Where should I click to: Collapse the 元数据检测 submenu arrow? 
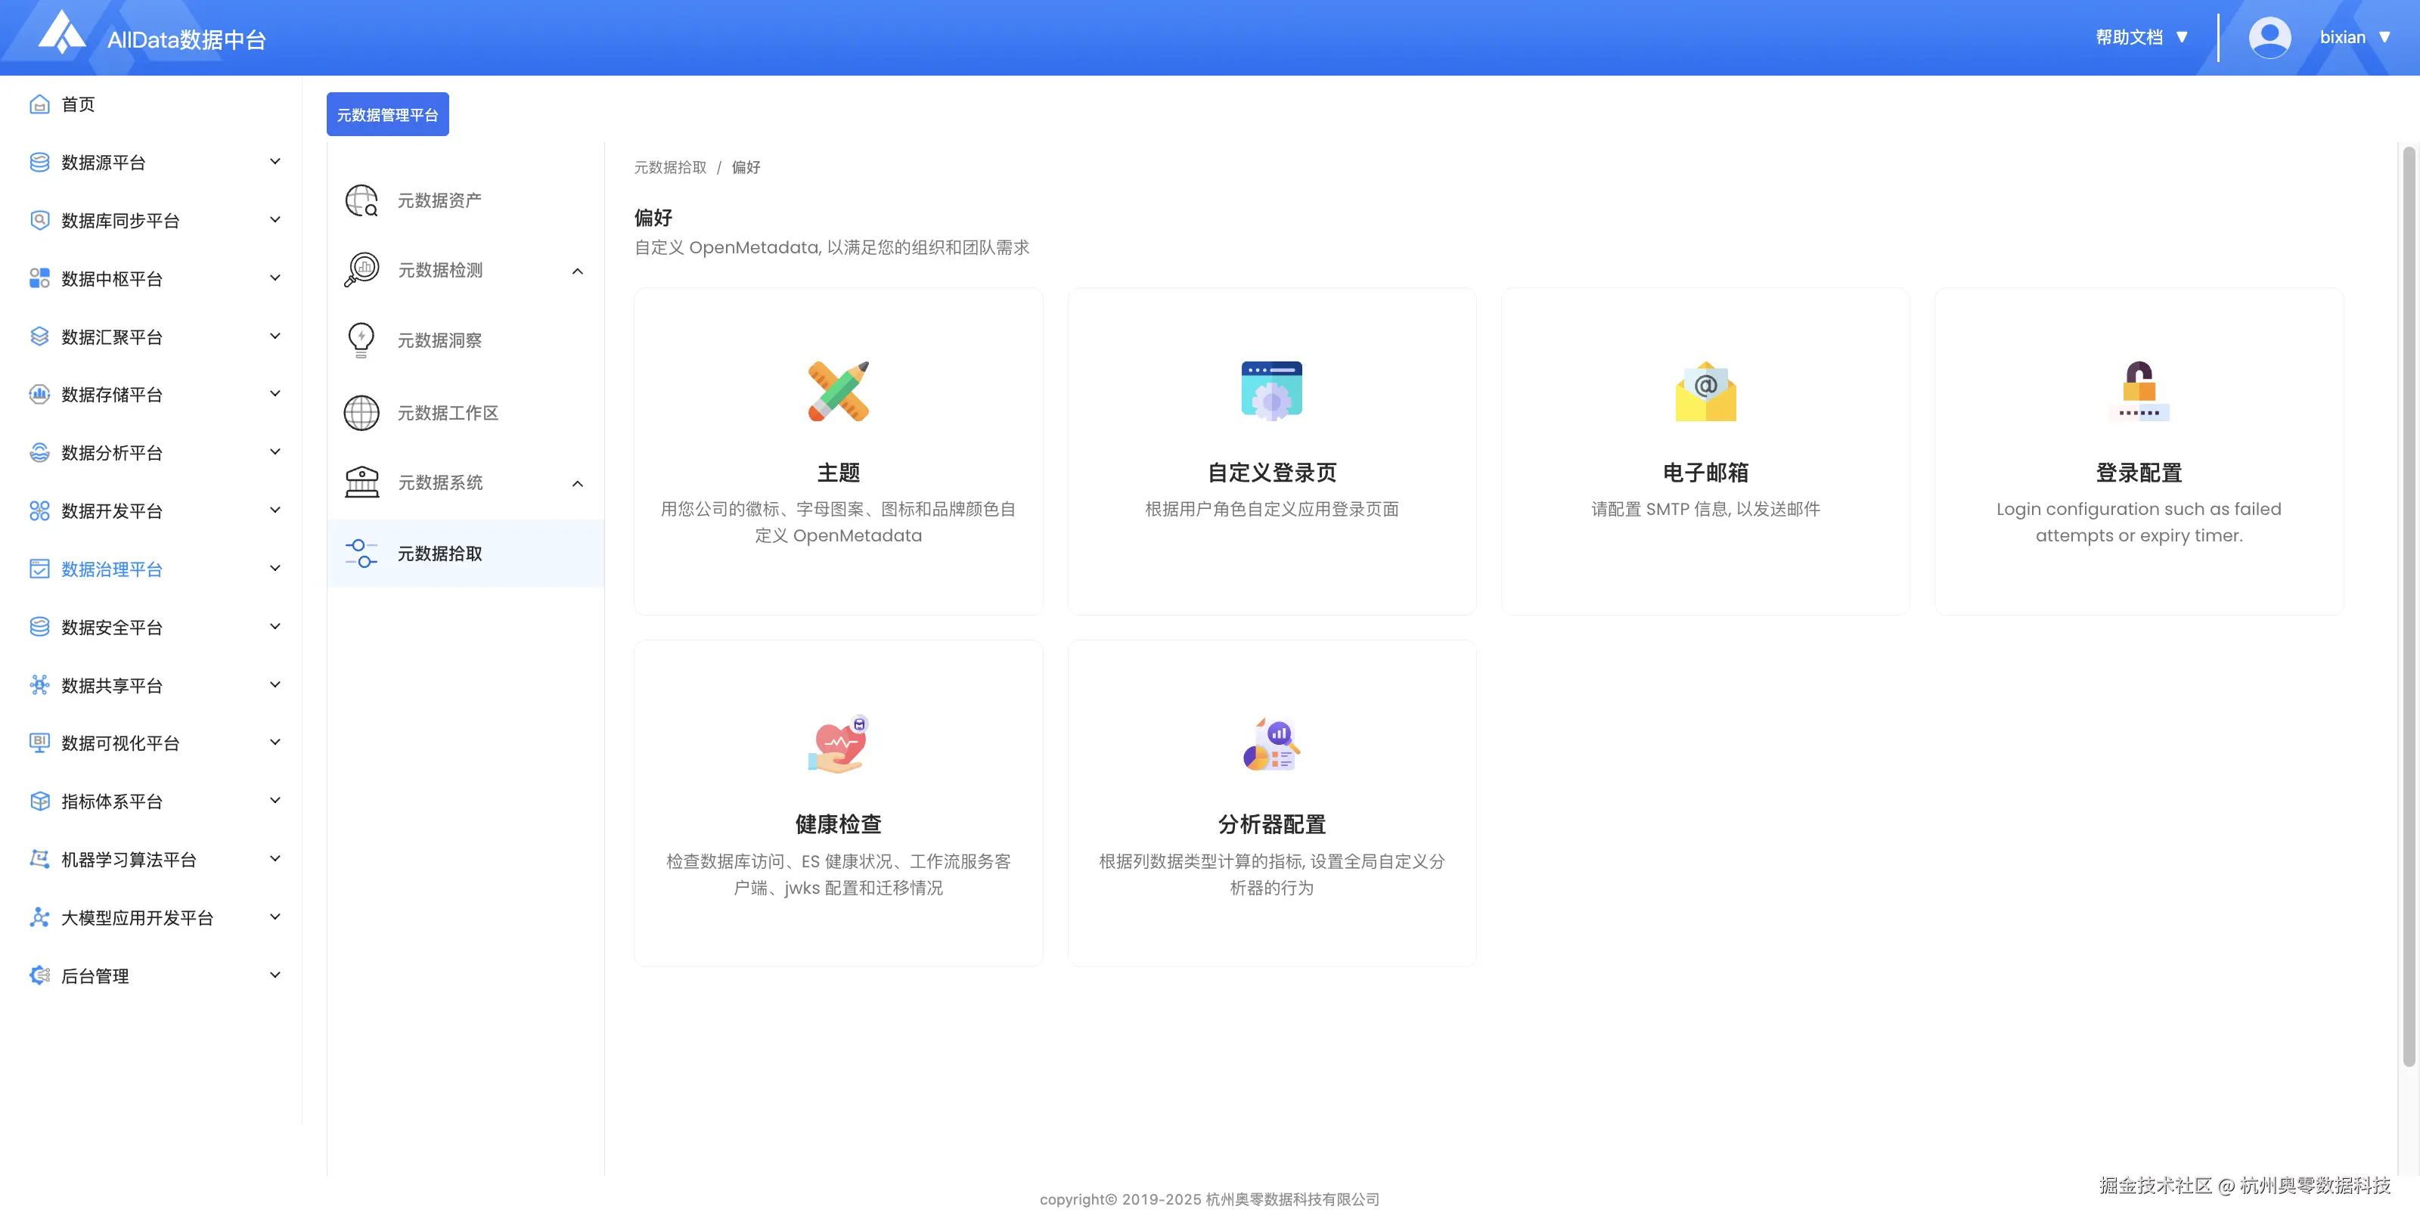click(578, 271)
